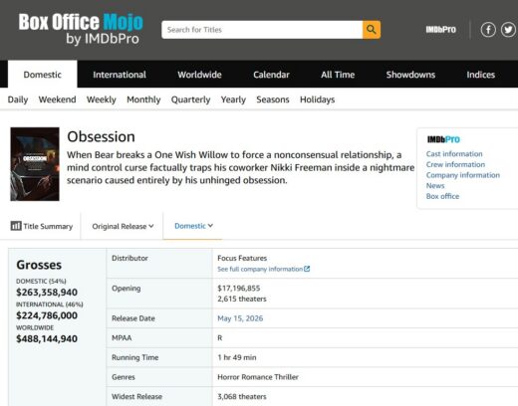This screenshot has width=518, height=406.
Task: Select the Domestic main tab
Action: click(43, 75)
